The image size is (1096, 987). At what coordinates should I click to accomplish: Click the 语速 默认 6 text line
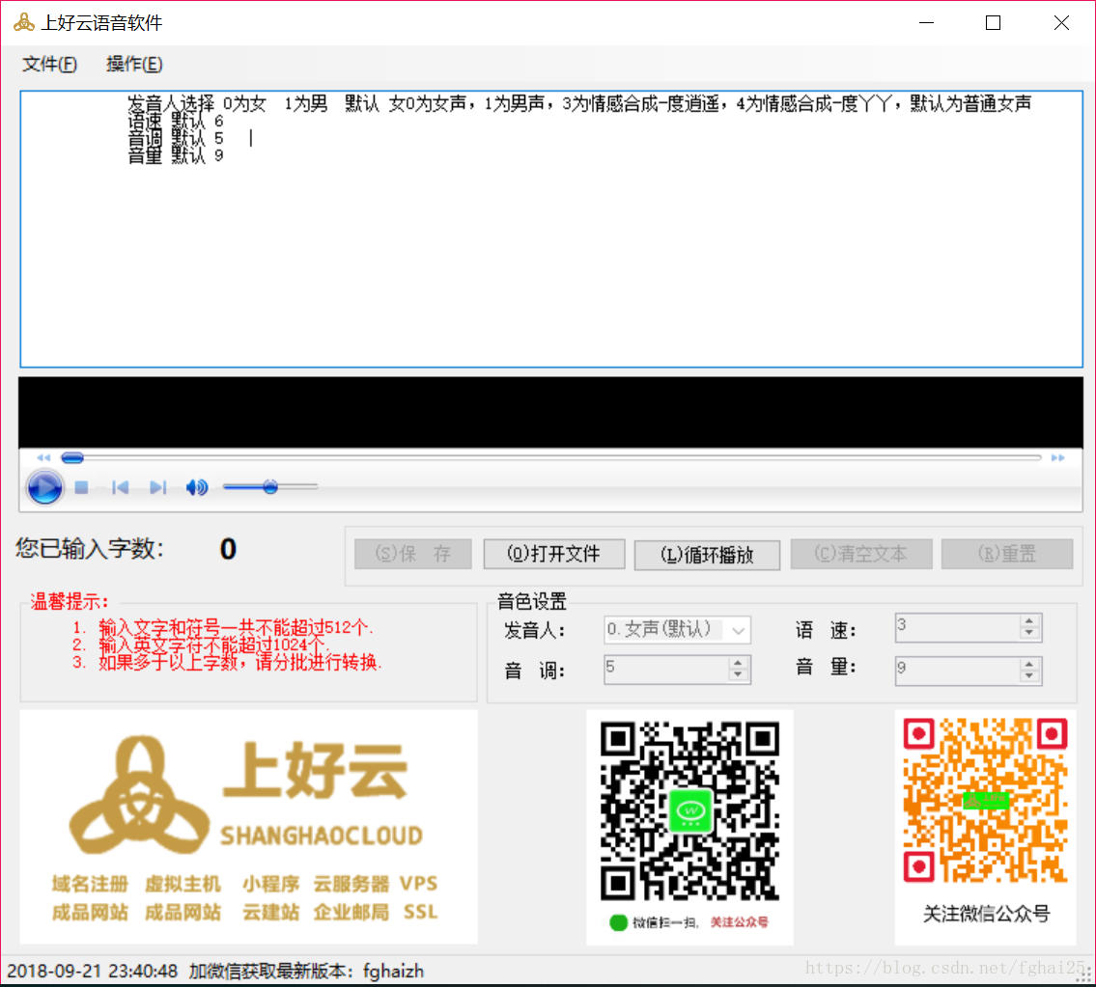point(176,121)
